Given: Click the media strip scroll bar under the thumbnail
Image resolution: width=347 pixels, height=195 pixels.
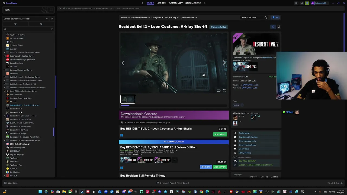Looking at the screenshot, I should (x=125, y=106).
